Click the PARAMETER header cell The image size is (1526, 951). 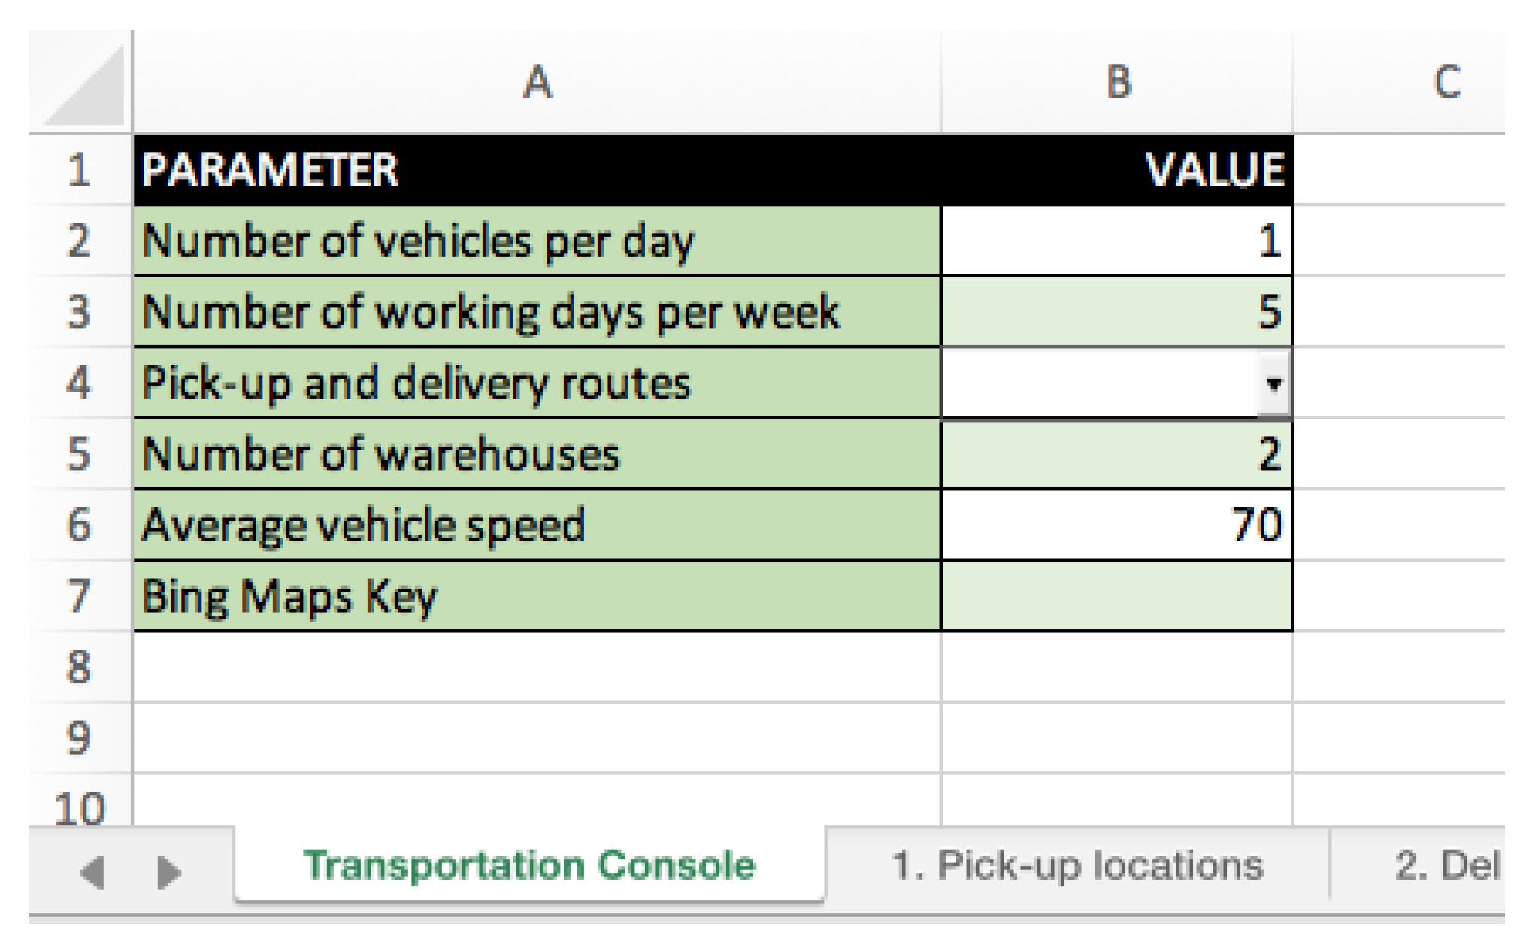point(537,170)
